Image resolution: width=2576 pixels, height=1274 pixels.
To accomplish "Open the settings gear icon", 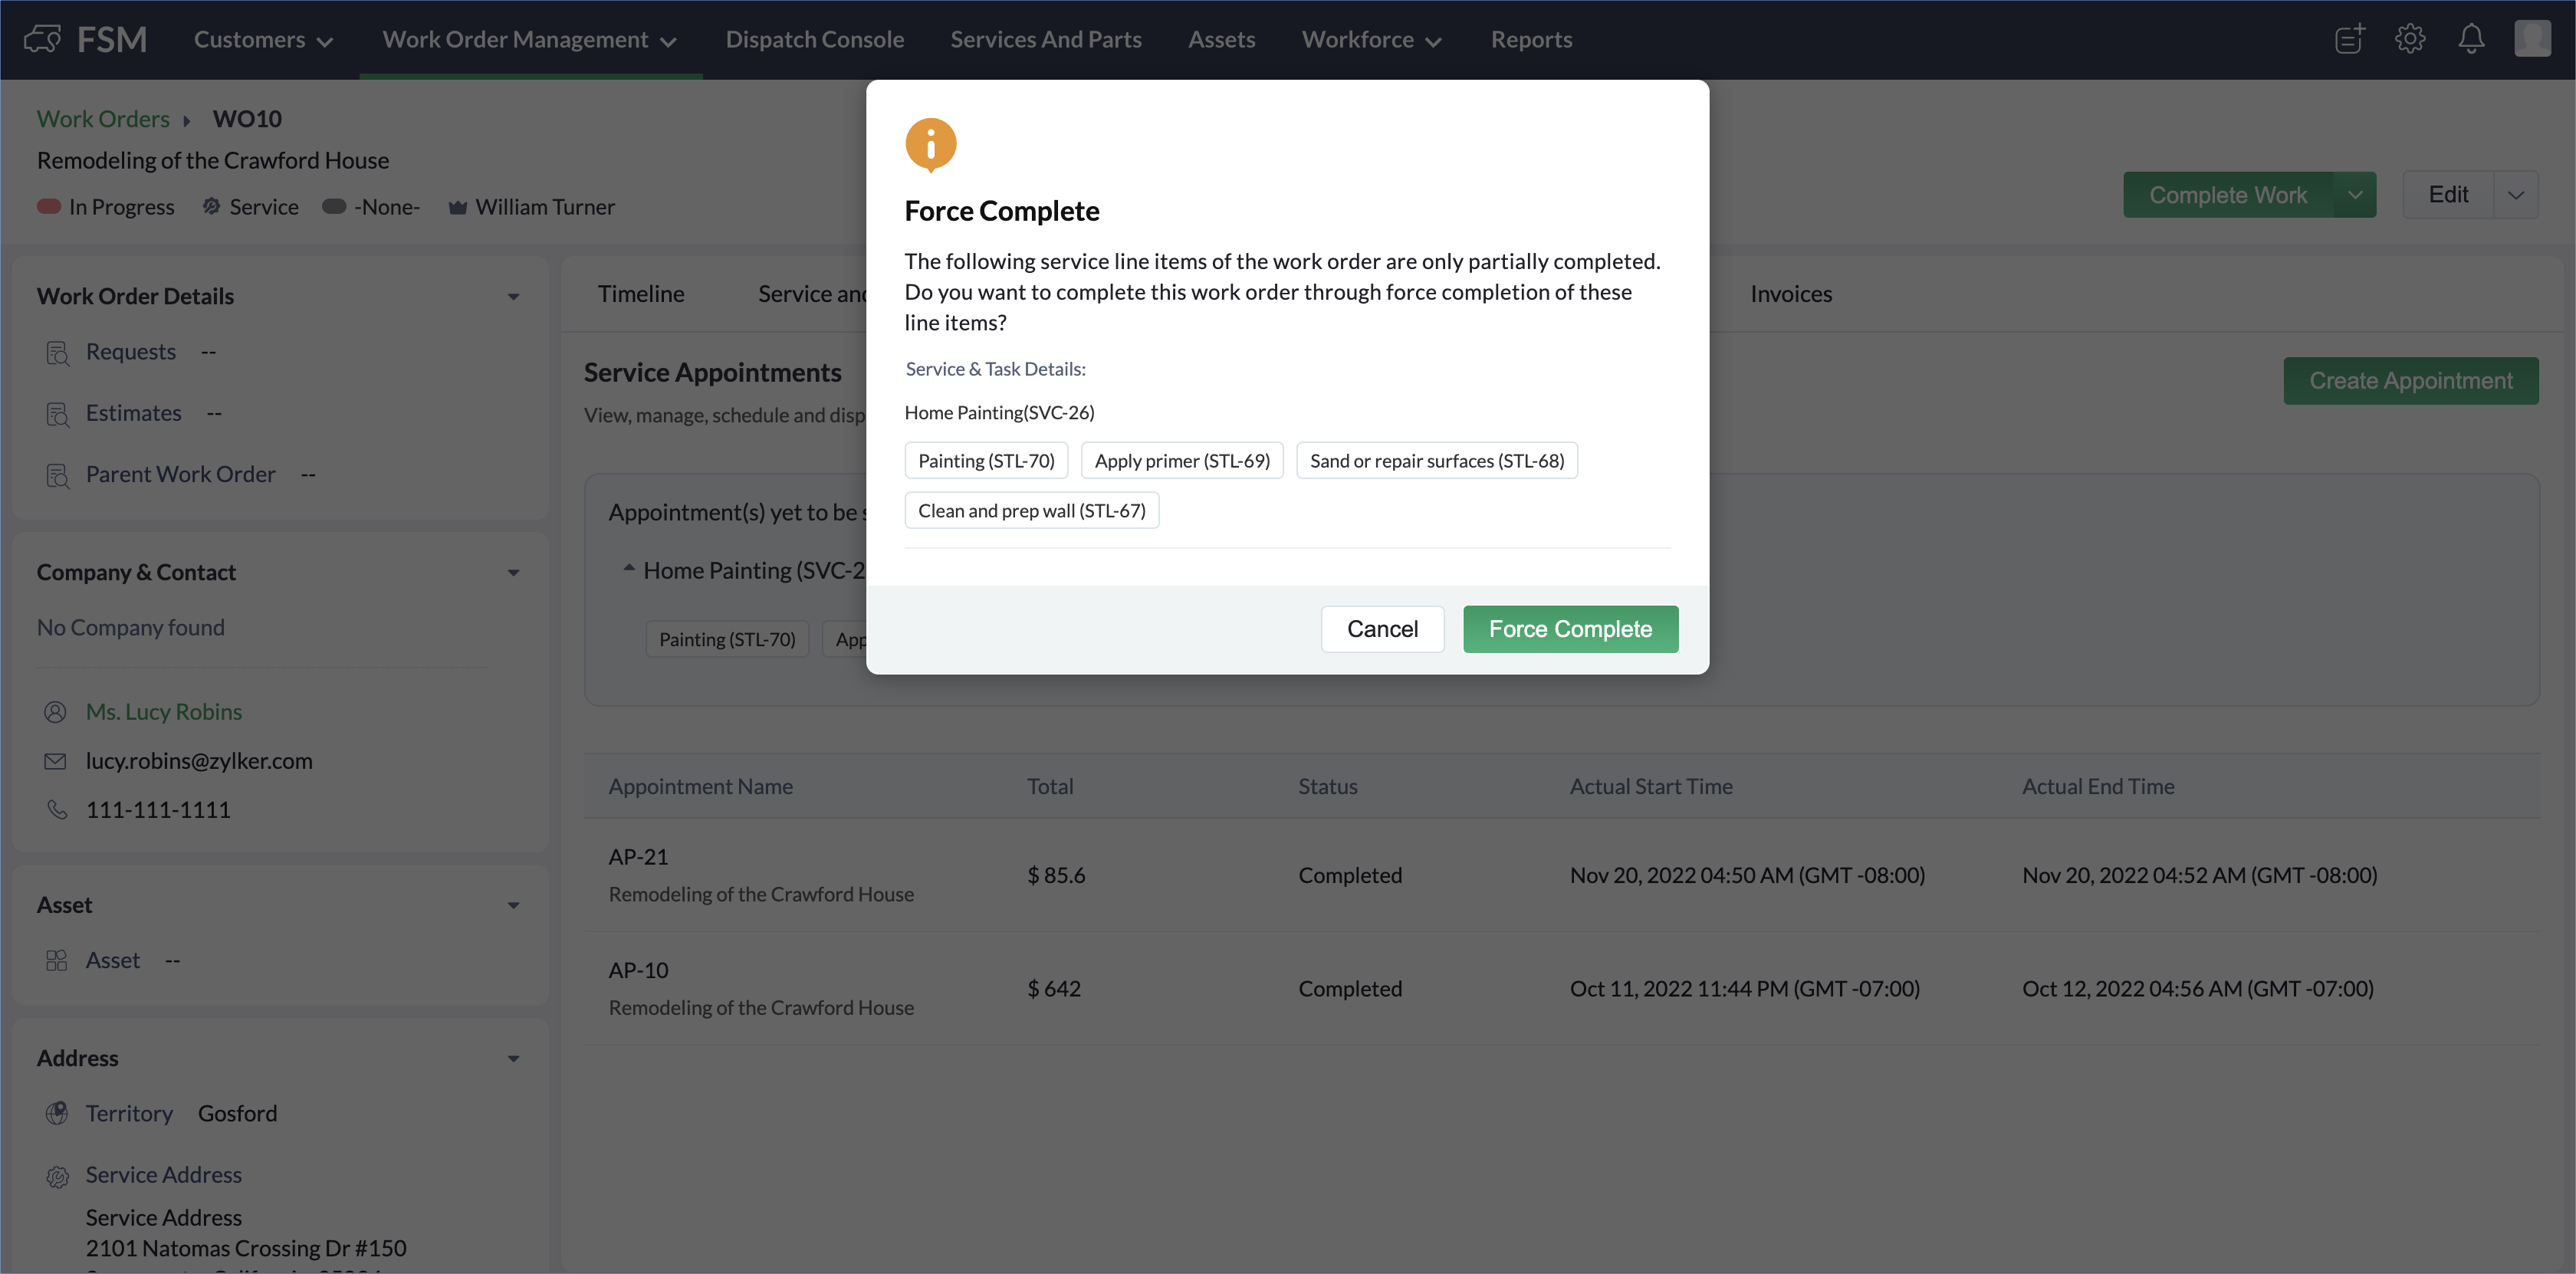I will 2410,39.
